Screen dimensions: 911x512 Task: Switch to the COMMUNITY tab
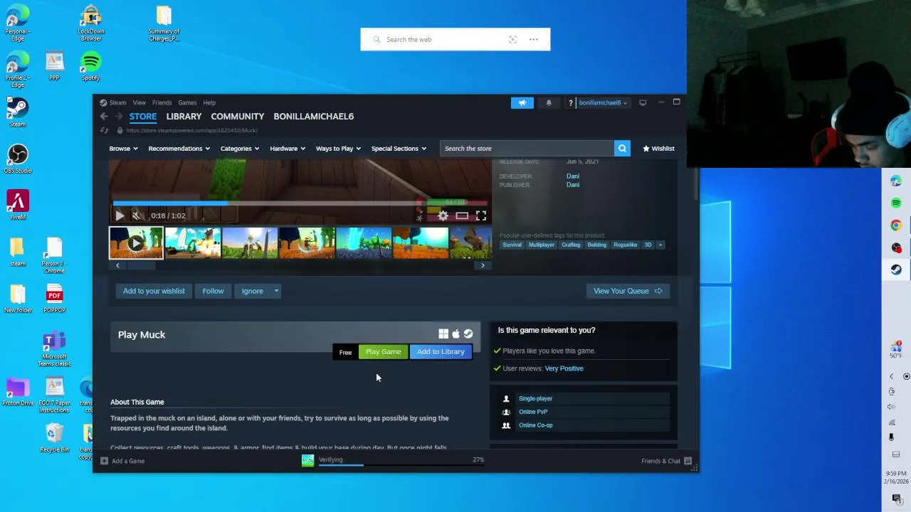point(237,117)
